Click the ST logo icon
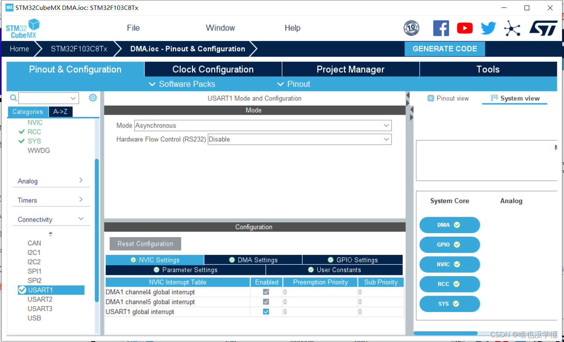Image resolution: width=564 pixels, height=342 pixels. pos(543,28)
